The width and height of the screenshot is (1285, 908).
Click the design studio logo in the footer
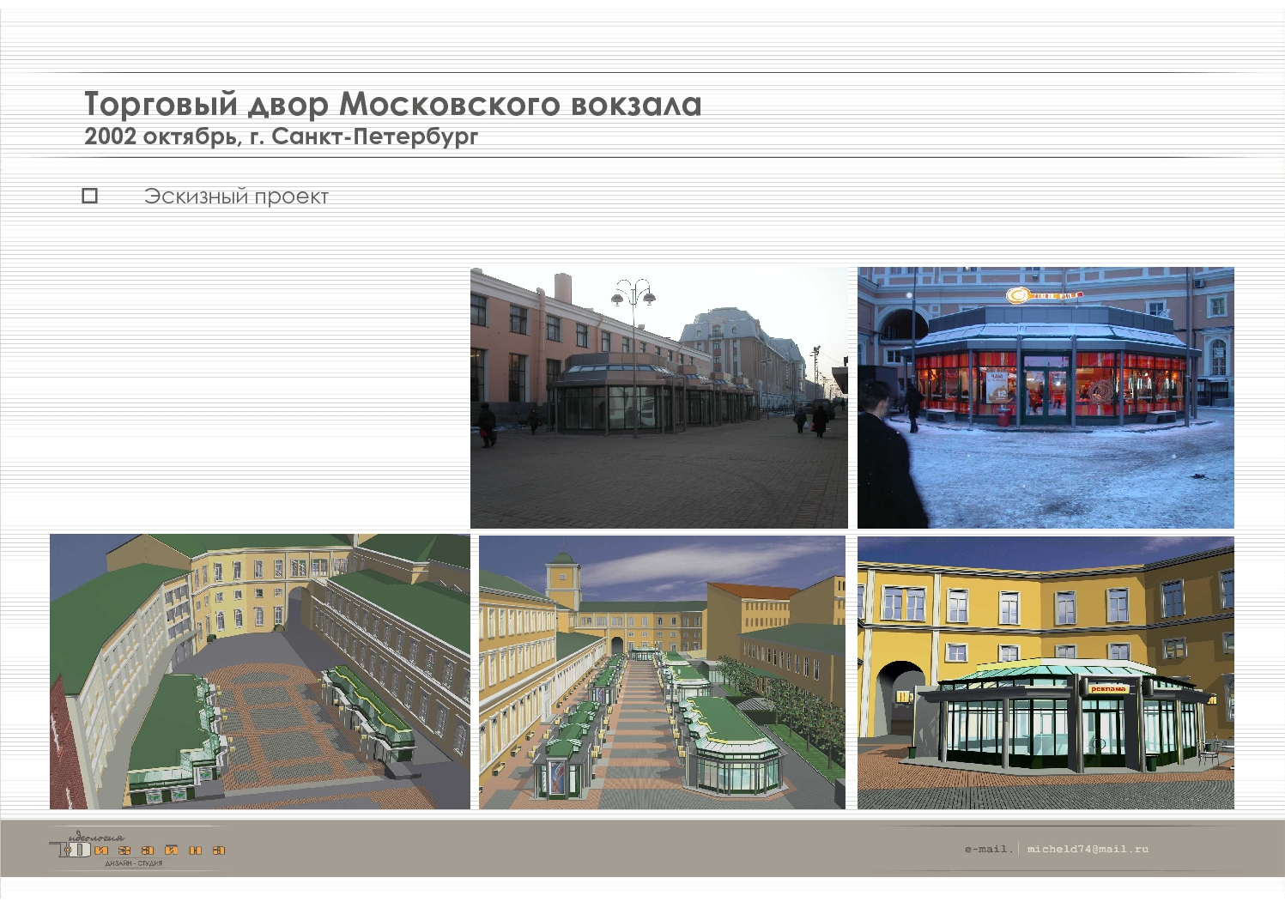137,849
